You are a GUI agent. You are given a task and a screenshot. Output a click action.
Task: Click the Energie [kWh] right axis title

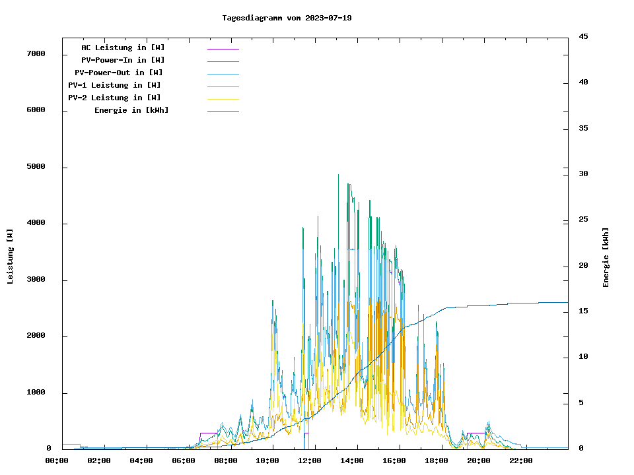tap(606, 257)
